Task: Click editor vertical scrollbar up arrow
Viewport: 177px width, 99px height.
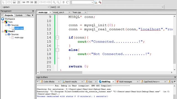Action: 175,16
